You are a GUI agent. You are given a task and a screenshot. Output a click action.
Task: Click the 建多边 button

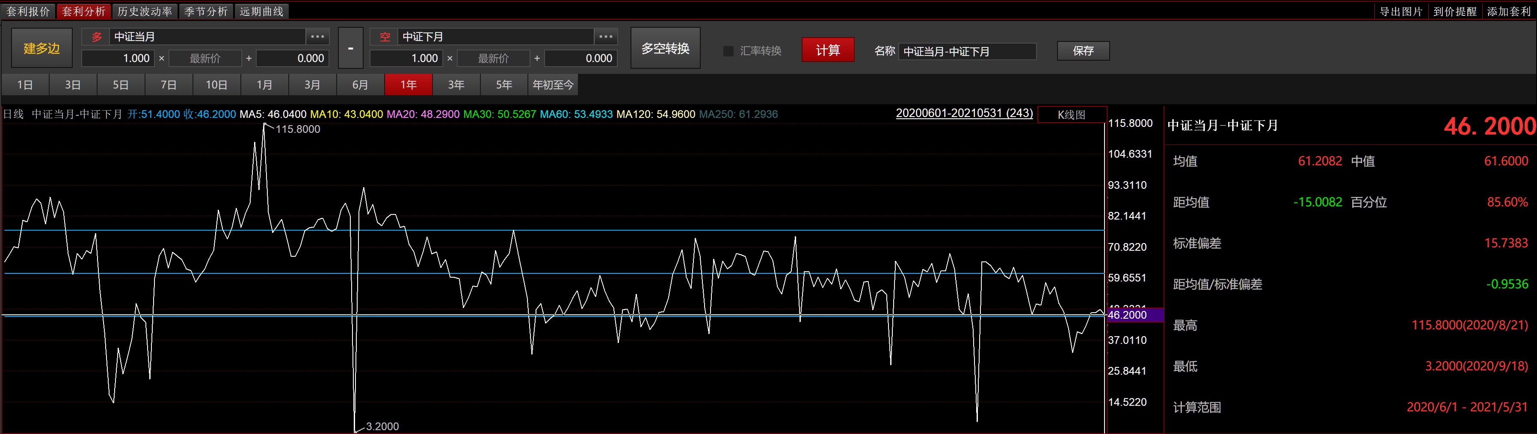[41, 48]
